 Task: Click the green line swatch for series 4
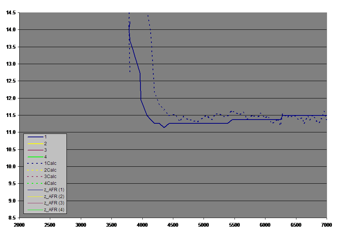[34, 157]
